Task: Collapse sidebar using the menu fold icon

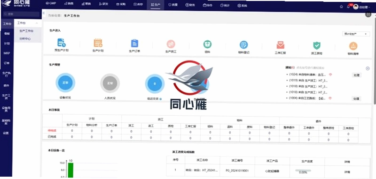Action: tap(44, 13)
